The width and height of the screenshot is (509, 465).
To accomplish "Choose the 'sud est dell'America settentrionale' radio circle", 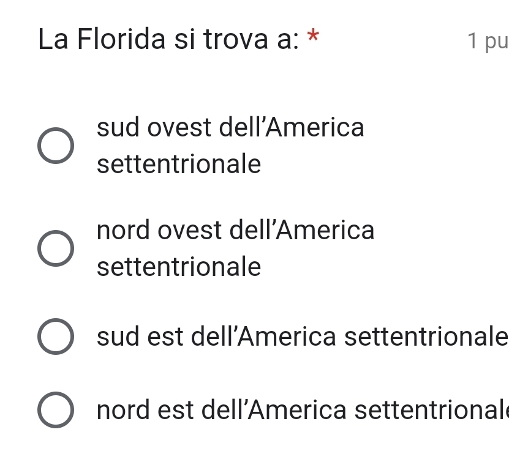I will (x=56, y=337).
